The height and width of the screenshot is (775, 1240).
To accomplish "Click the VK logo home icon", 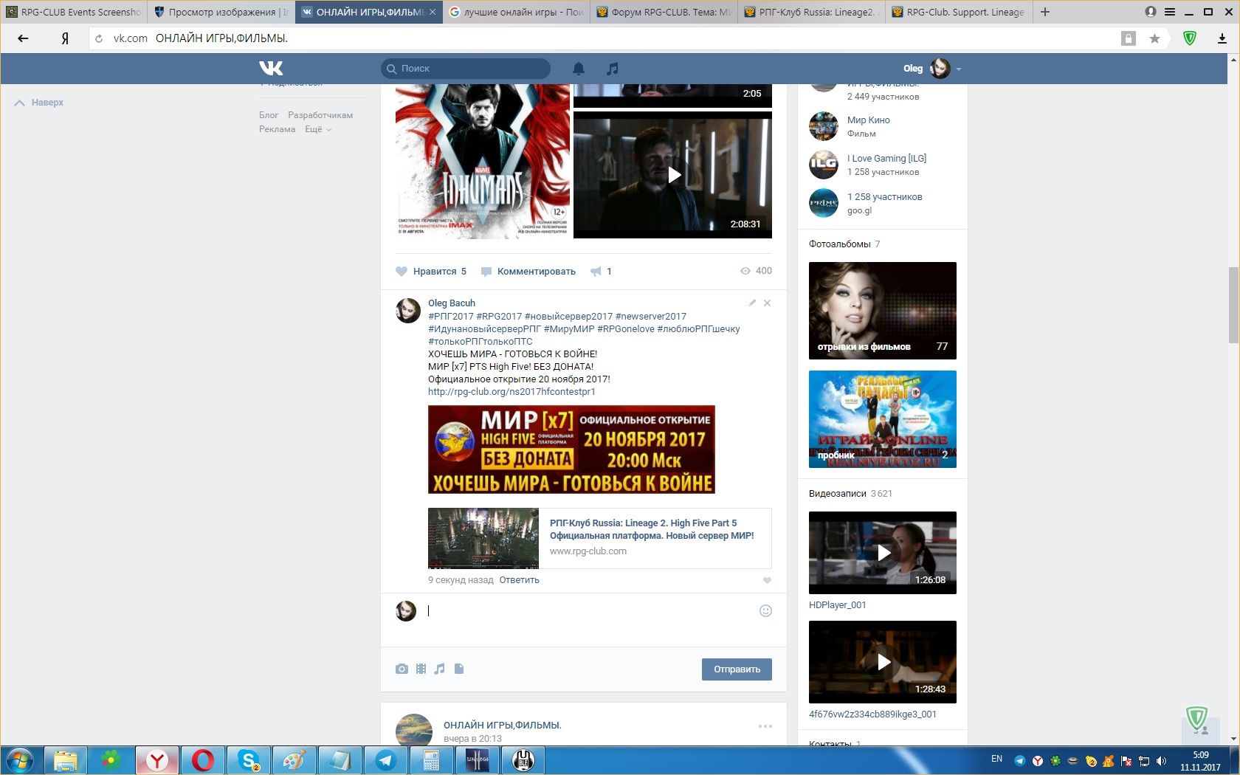I will coord(271,69).
